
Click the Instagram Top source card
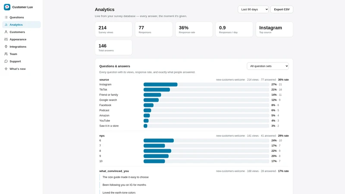tap(274, 29)
